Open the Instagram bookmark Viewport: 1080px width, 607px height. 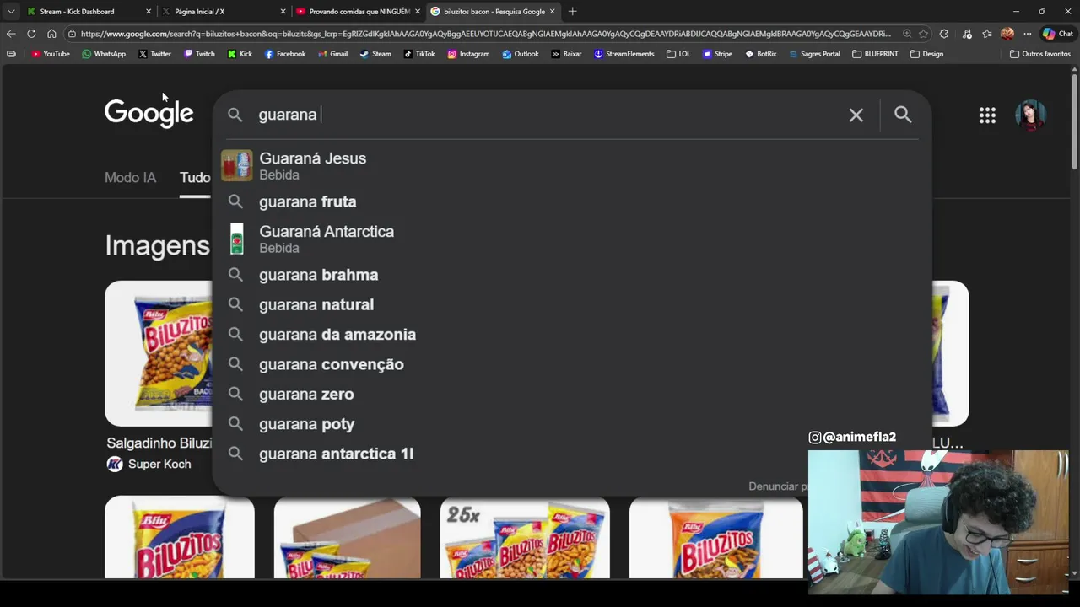(468, 54)
